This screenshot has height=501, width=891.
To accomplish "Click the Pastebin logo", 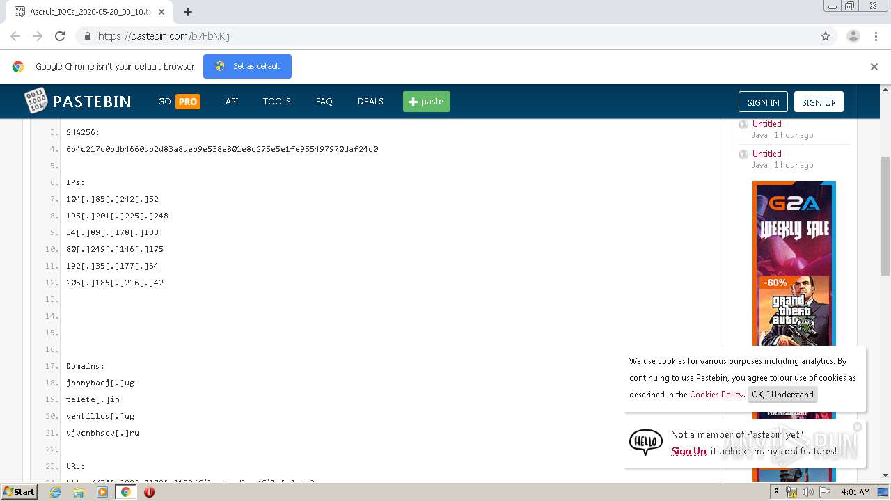I will (77, 101).
